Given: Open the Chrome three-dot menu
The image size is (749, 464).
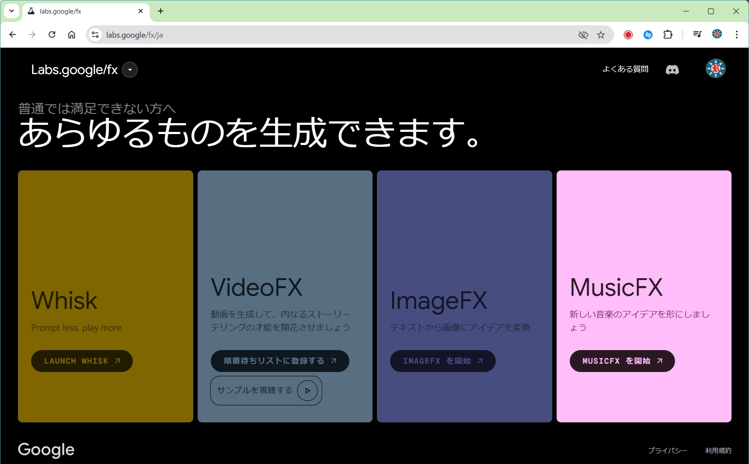Looking at the screenshot, I should 736,35.
